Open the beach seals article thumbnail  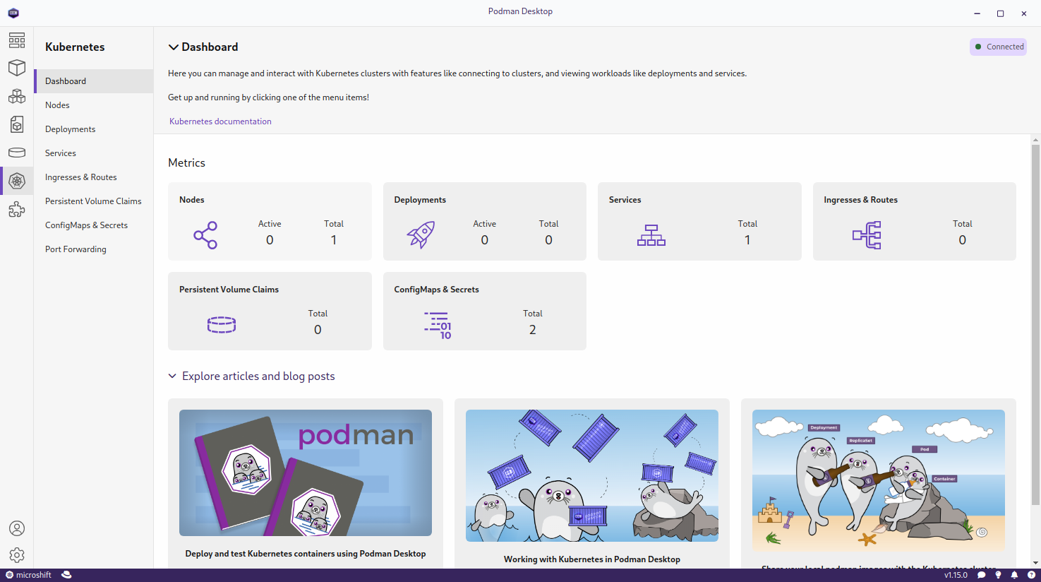(879, 480)
